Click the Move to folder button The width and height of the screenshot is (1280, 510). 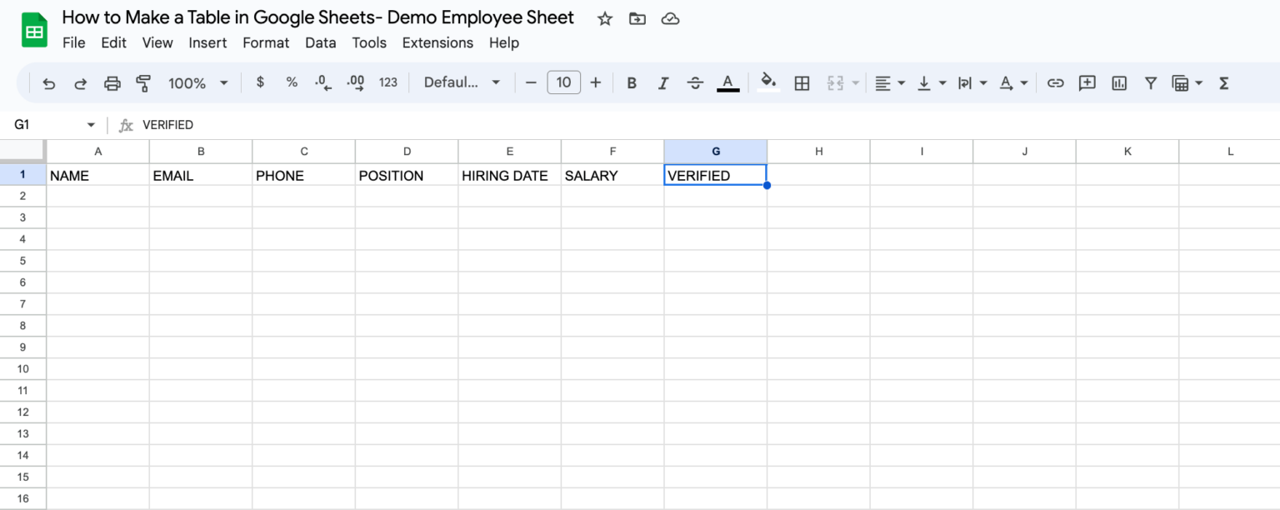tap(637, 17)
